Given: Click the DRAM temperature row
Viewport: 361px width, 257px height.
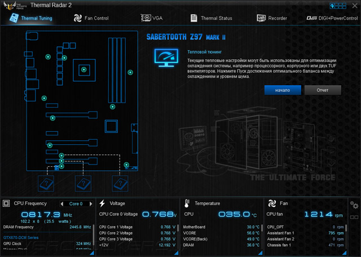Looking at the screenshot, I should (x=221, y=245).
